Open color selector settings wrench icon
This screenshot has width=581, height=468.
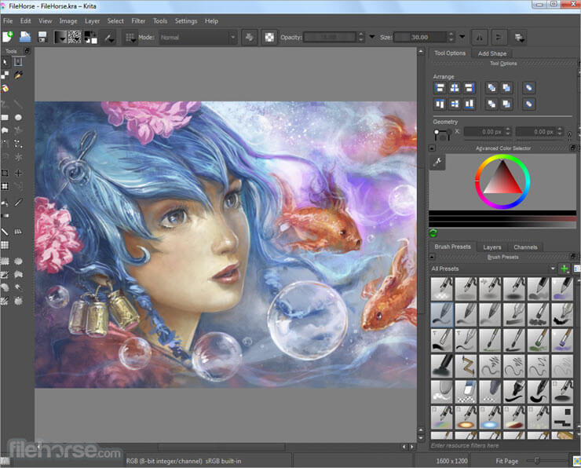coord(438,163)
